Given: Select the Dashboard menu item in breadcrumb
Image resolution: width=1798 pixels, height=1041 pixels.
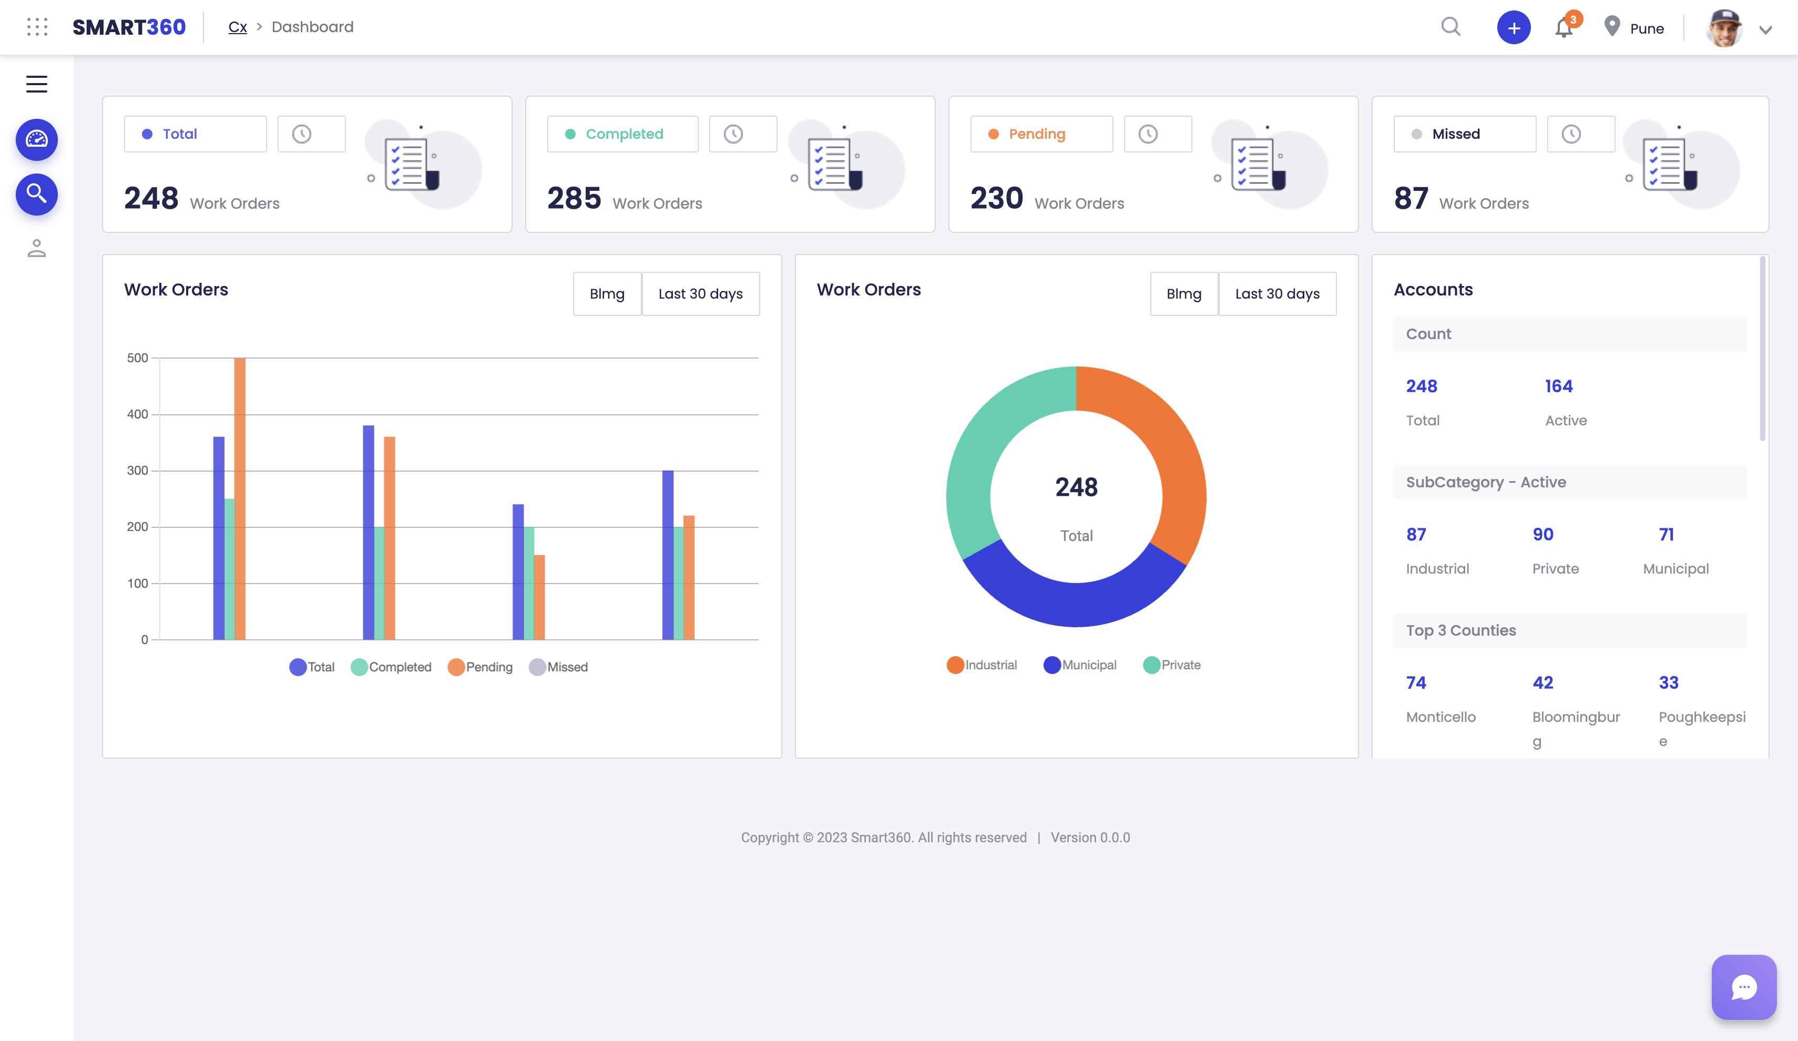Looking at the screenshot, I should click(312, 27).
